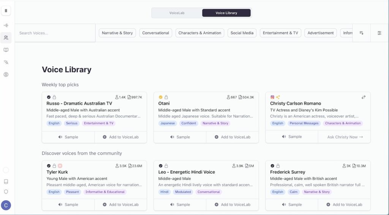Toggle the Social Media category filter
The image size is (389, 215).
pyautogui.click(x=242, y=33)
